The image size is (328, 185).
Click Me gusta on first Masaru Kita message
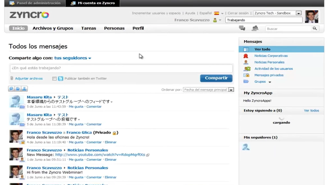(76, 107)
